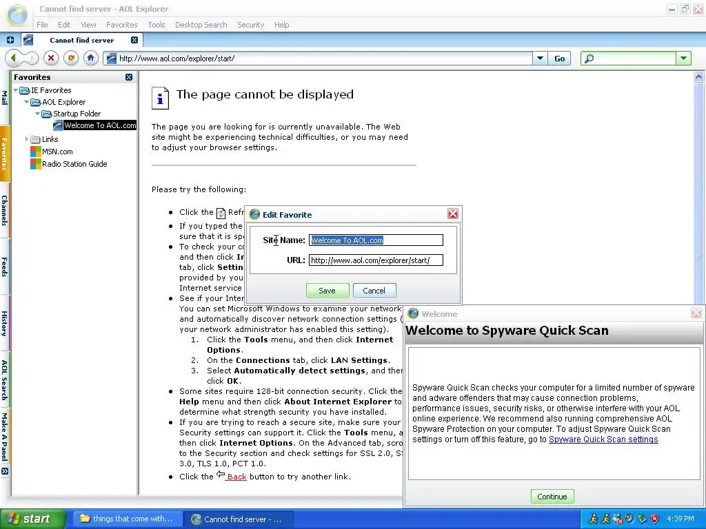Open the File menu
706x529 pixels.
click(x=42, y=25)
